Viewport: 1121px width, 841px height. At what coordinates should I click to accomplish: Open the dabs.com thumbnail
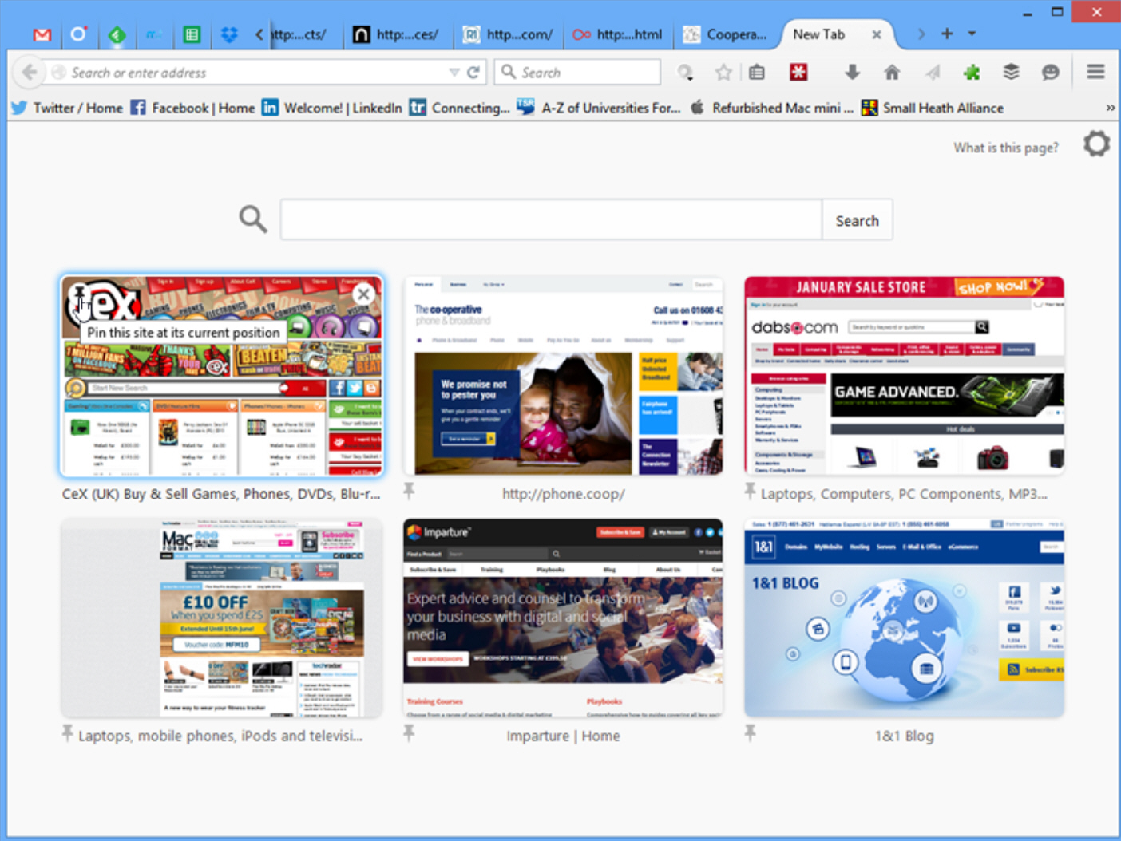[x=904, y=377]
